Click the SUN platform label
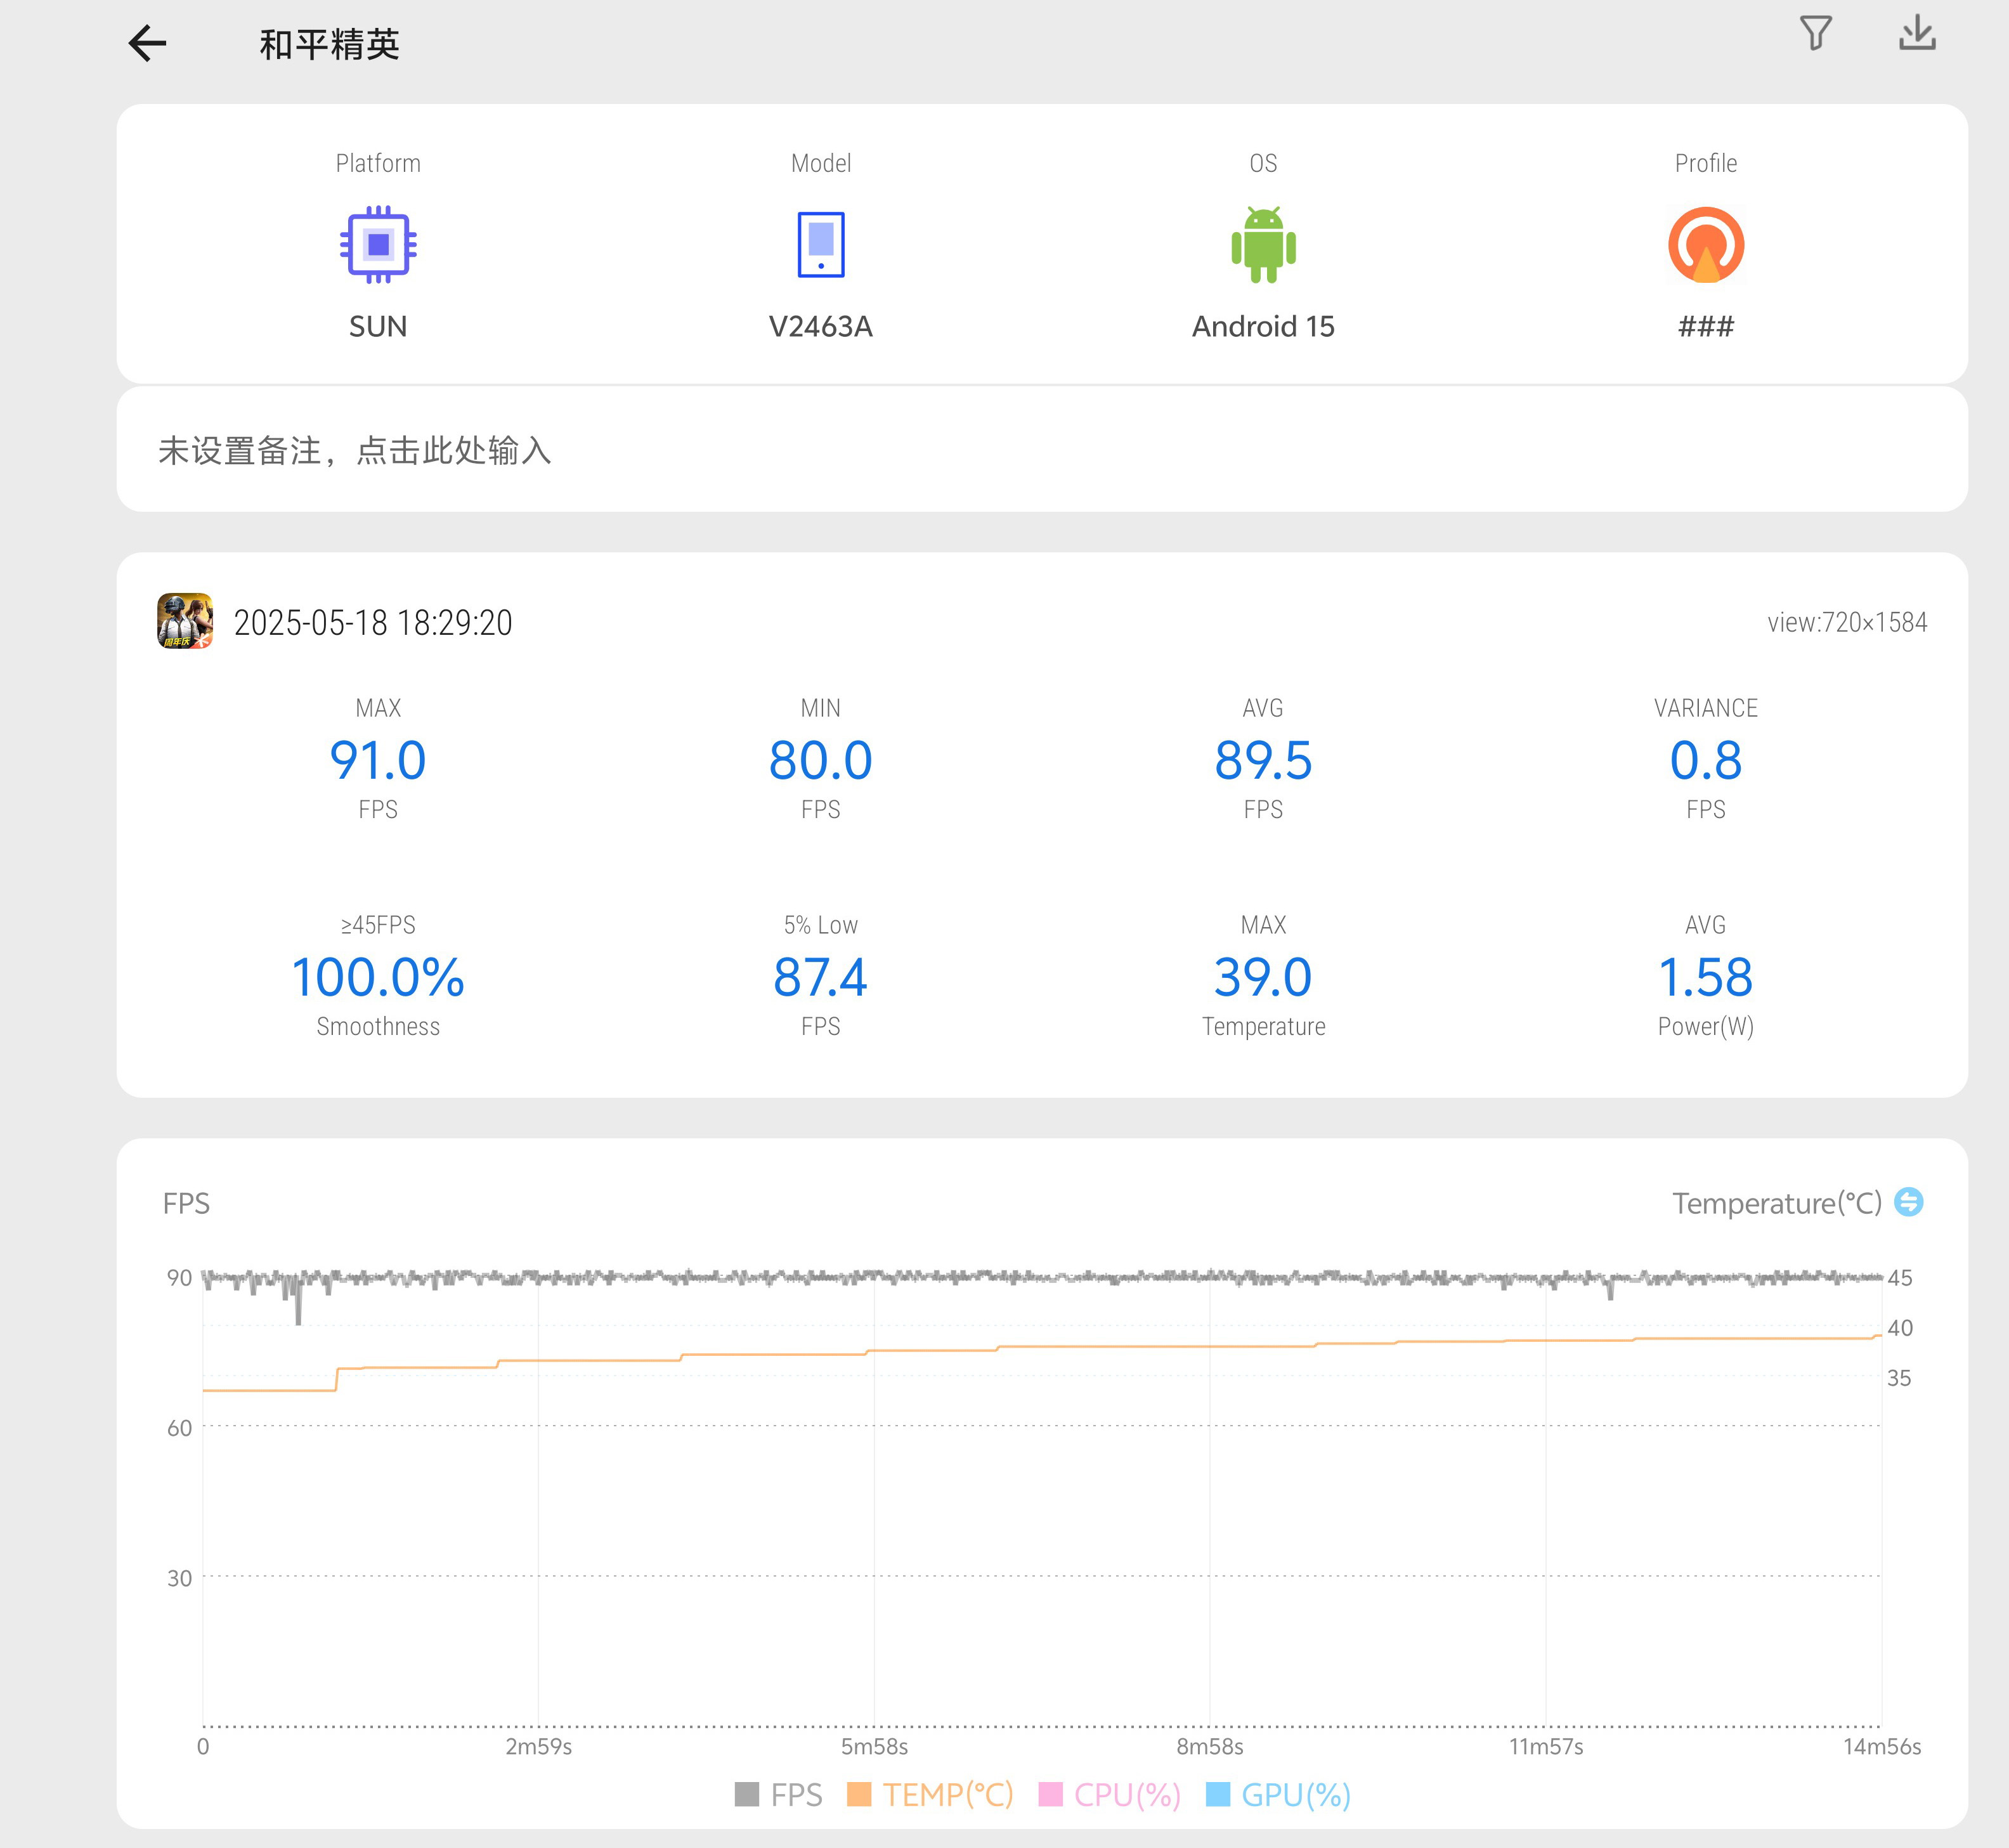Image resolution: width=2009 pixels, height=1848 pixels. click(378, 326)
